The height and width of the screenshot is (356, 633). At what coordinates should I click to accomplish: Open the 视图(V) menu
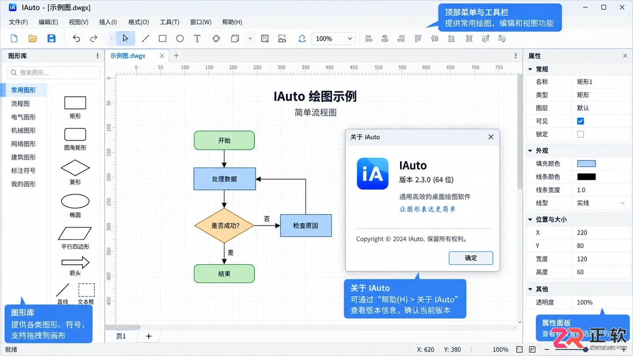(x=79, y=22)
